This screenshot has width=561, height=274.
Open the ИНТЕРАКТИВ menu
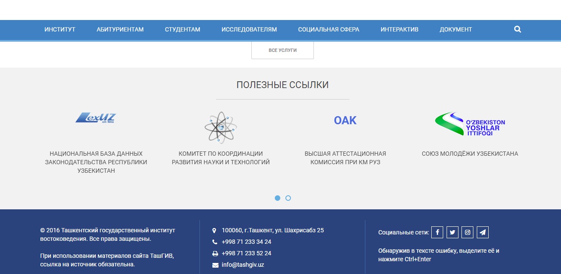point(399,29)
